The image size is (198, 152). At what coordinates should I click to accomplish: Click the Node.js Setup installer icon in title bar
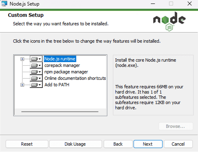4,3
